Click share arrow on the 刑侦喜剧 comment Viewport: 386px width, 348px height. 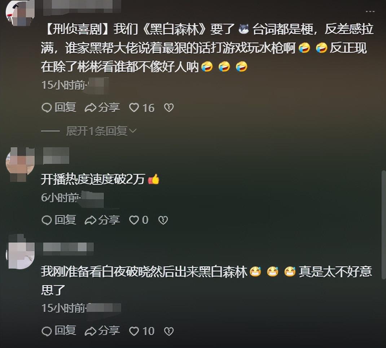click(102, 108)
